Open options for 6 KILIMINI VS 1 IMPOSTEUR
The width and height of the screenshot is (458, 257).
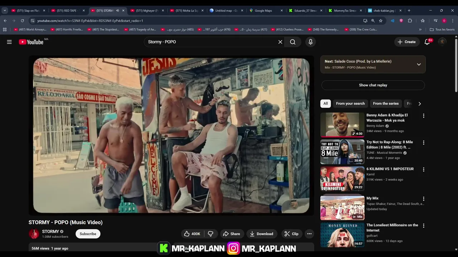(x=424, y=169)
